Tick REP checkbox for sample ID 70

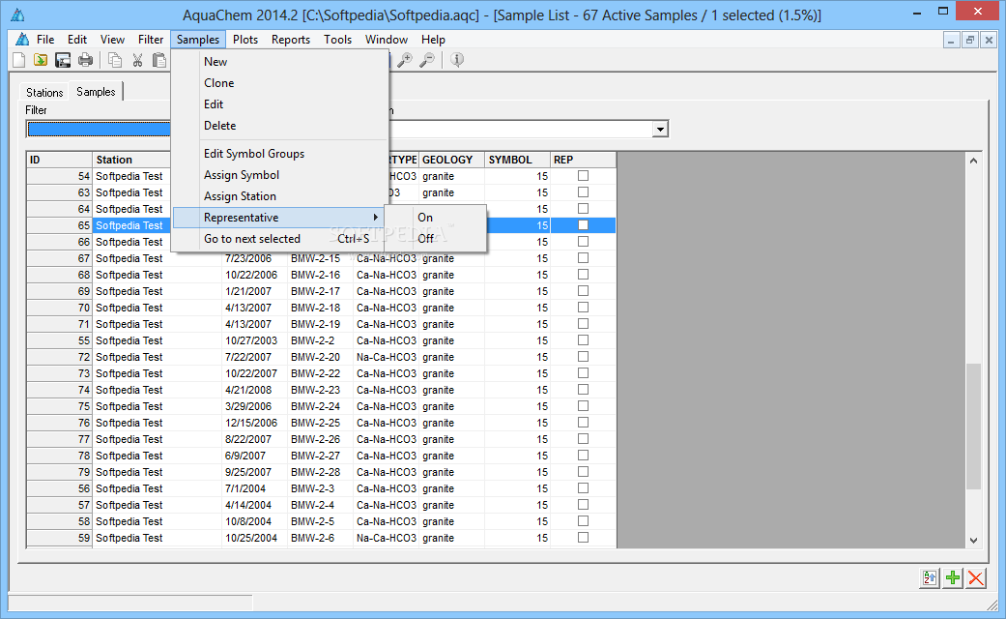pos(583,307)
